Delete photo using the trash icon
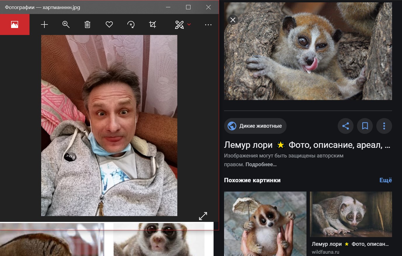The image size is (402, 256). [x=87, y=24]
